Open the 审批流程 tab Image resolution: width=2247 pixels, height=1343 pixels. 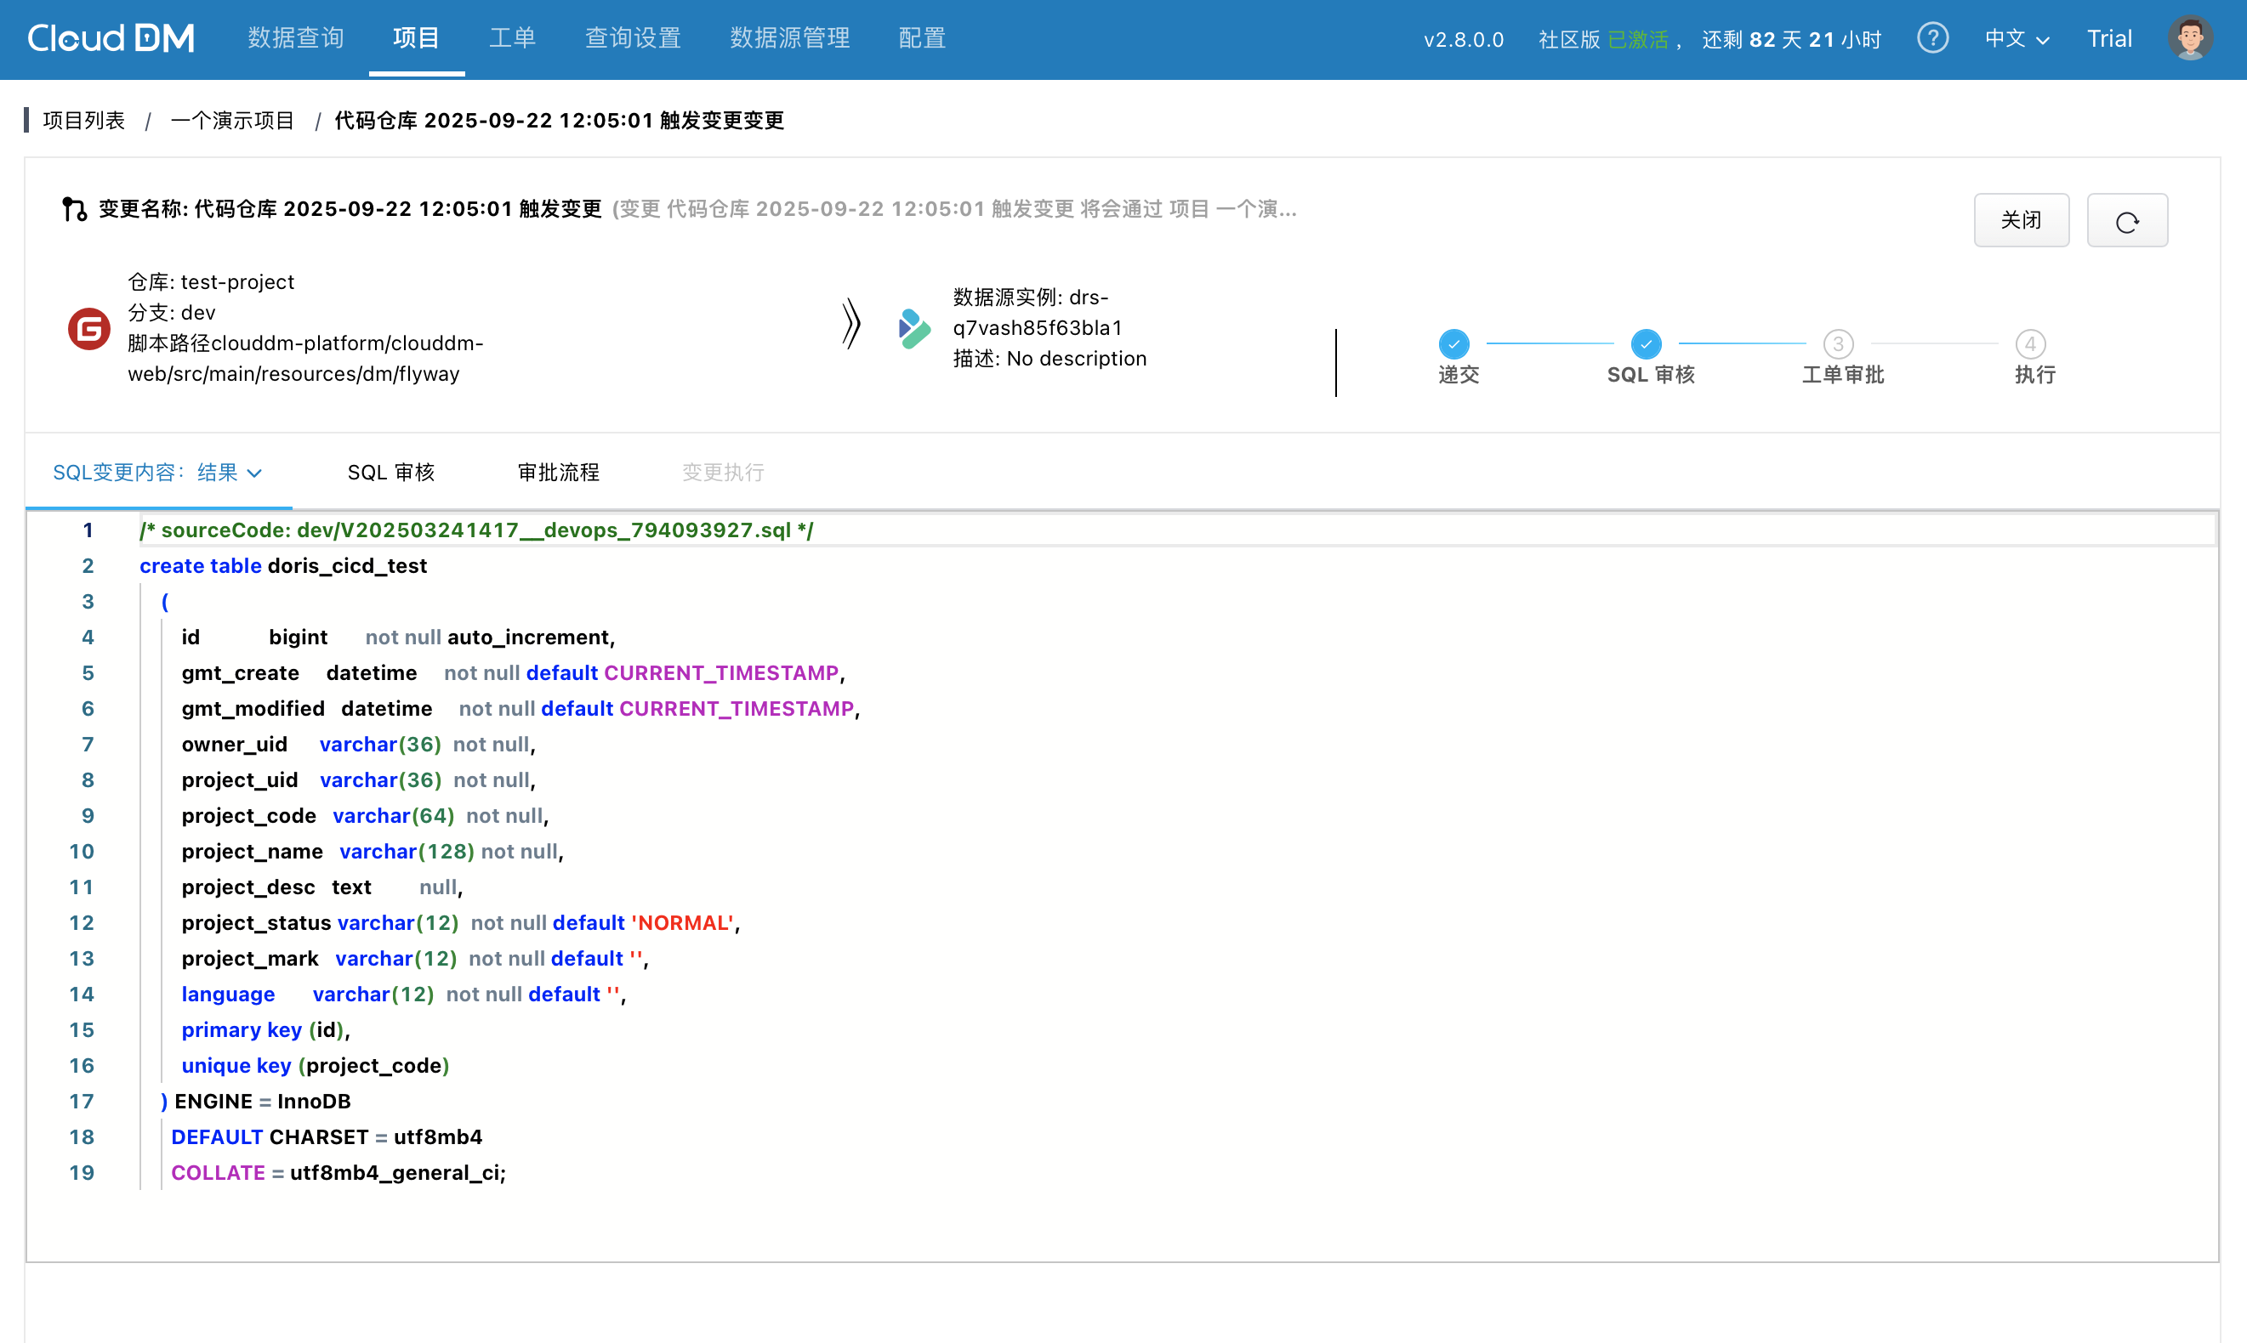click(x=558, y=473)
